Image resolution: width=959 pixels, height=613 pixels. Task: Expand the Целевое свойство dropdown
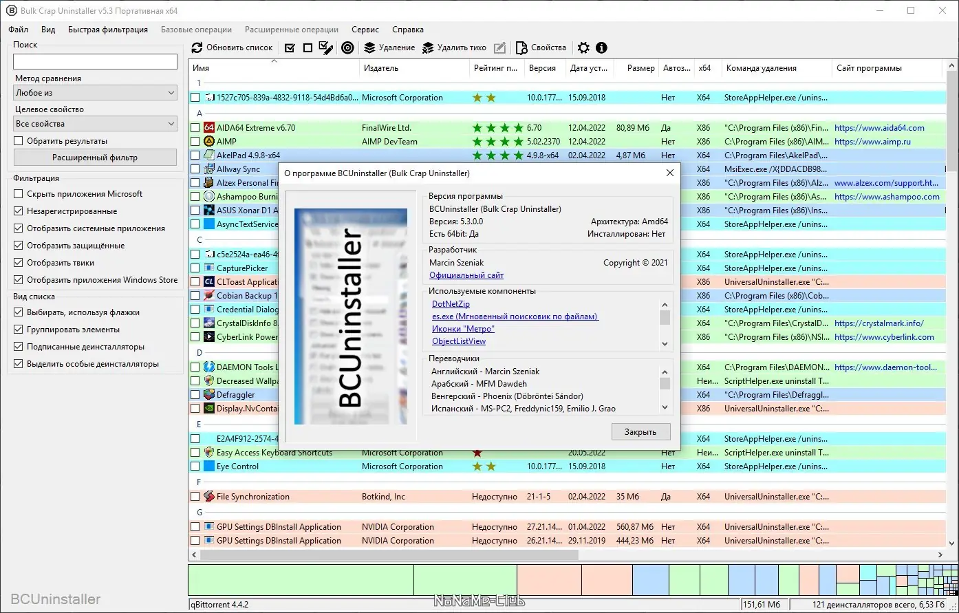[96, 124]
